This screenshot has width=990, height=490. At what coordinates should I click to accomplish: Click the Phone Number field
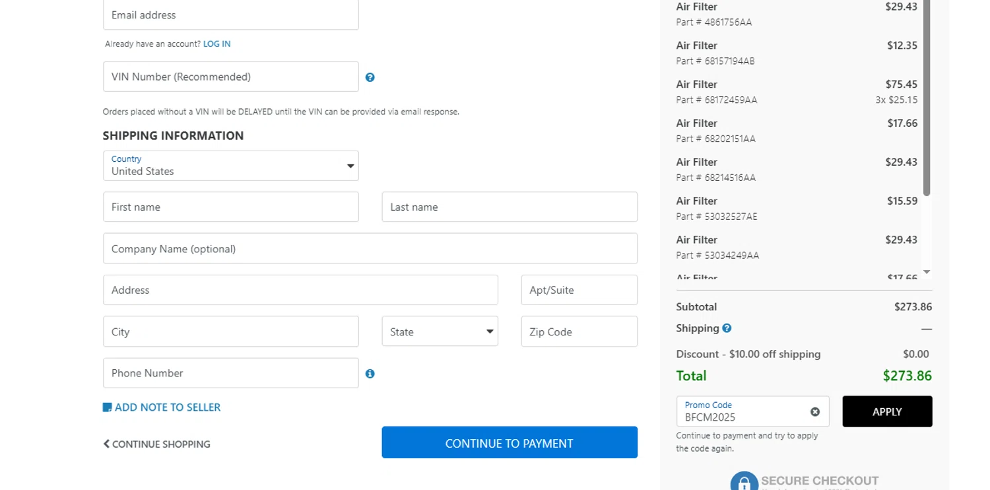pos(231,373)
